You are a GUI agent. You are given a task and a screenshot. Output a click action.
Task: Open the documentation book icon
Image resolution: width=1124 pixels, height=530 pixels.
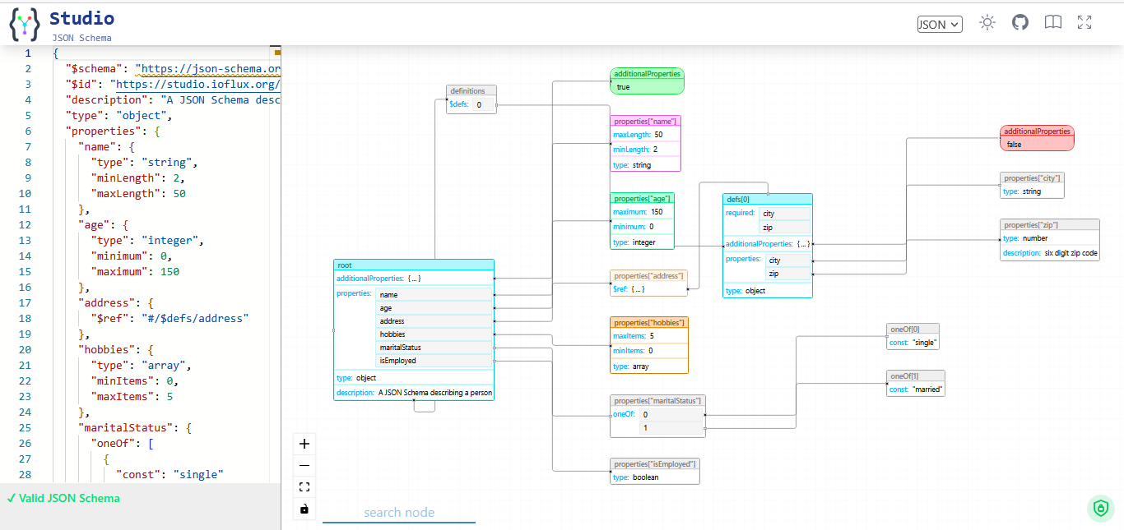click(1053, 23)
